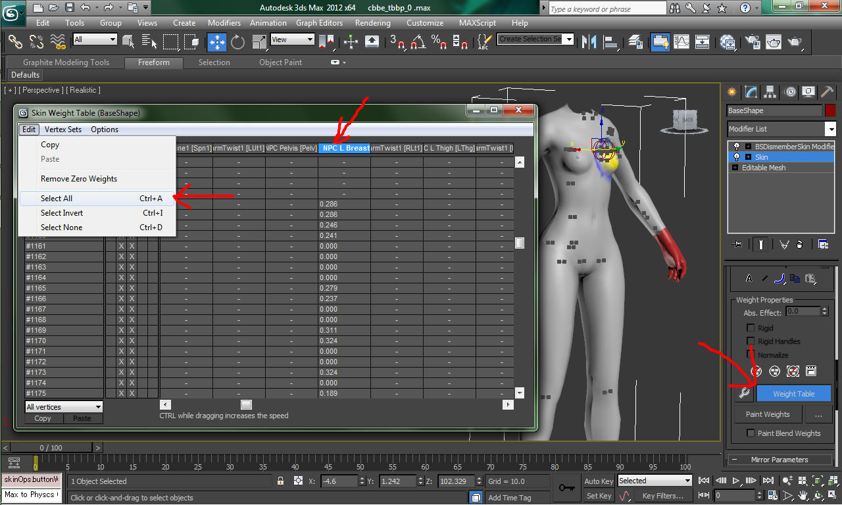Viewport: 842px width, 505px height.
Task: Open the Material Editor
Action: tap(728, 41)
